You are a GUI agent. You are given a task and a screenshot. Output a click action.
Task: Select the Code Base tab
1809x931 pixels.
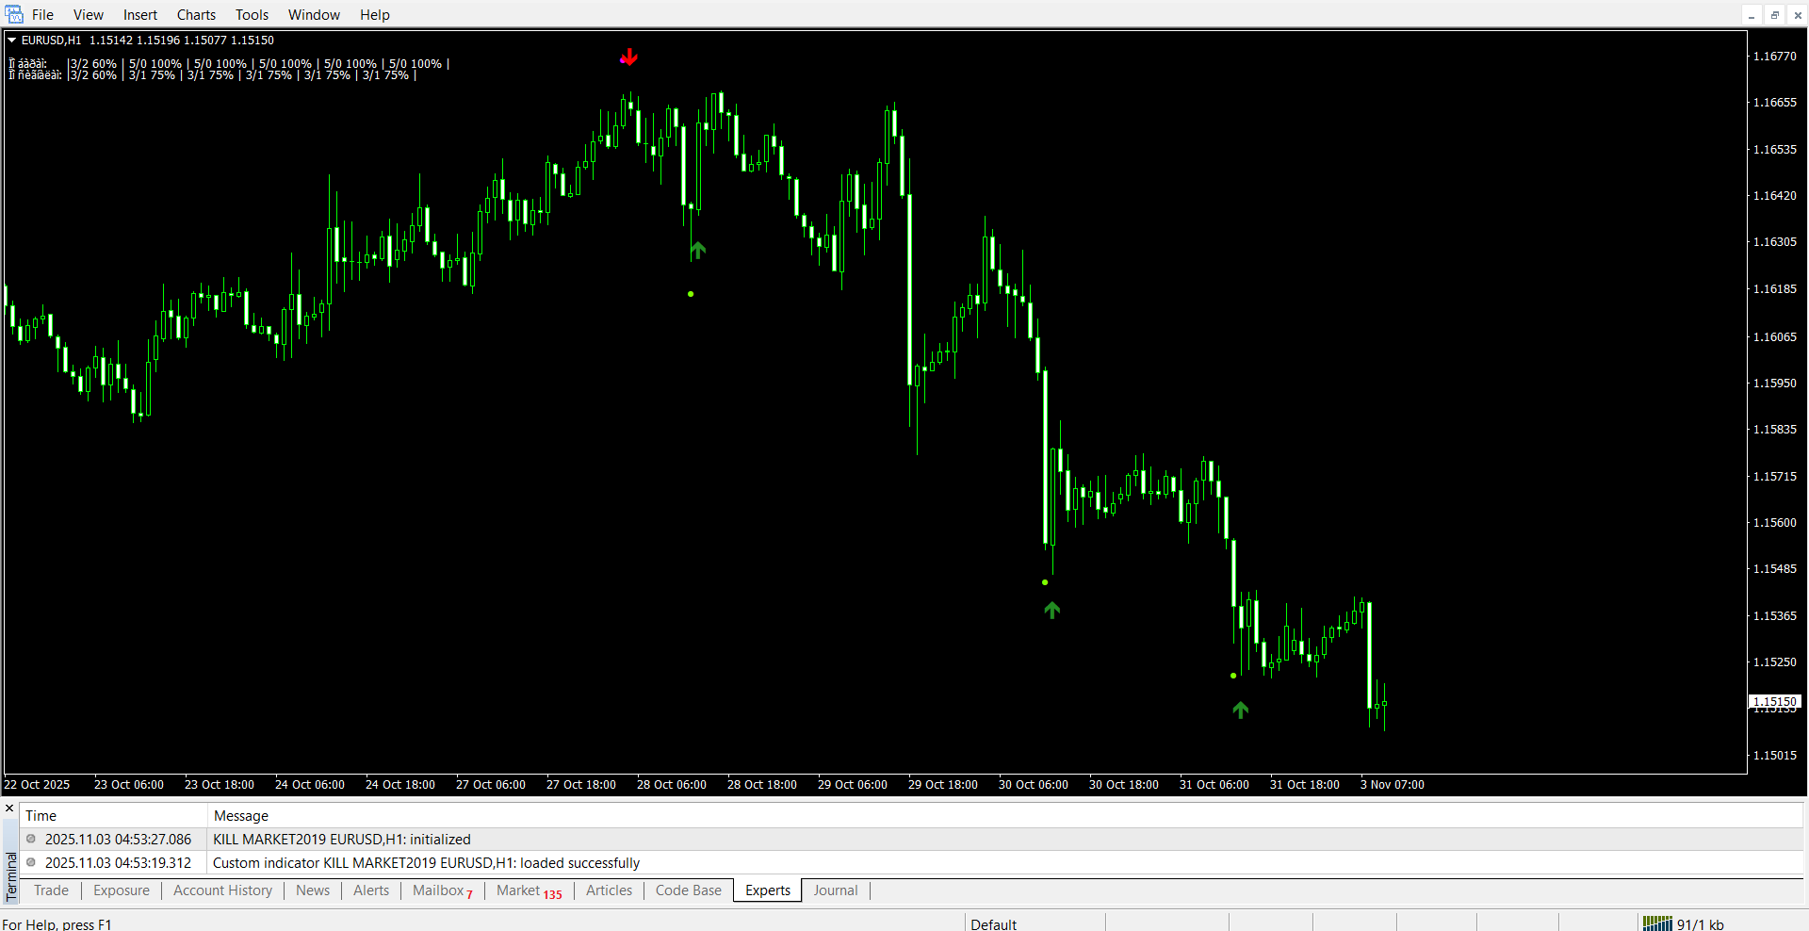point(688,890)
